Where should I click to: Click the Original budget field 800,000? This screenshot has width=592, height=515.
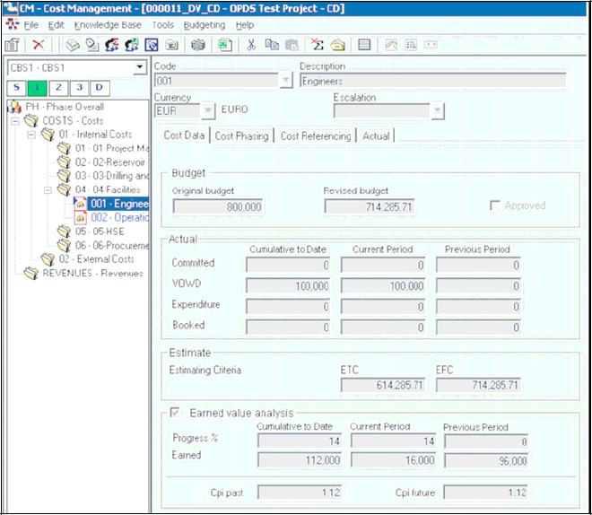click(x=218, y=206)
